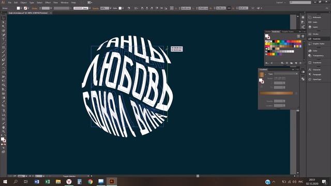The height and width of the screenshot is (186, 331).
Task: Click the X position value field
Action: [186, 8]
